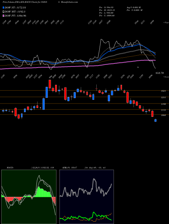Click the blue DOW ST legend swatch

[x=3, y=7]
